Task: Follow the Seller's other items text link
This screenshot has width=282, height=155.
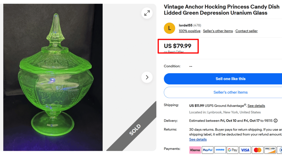Action: (x=218, y=31)
